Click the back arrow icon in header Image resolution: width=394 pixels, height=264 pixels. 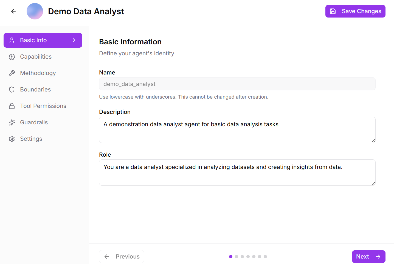click(x=13, y=11)
